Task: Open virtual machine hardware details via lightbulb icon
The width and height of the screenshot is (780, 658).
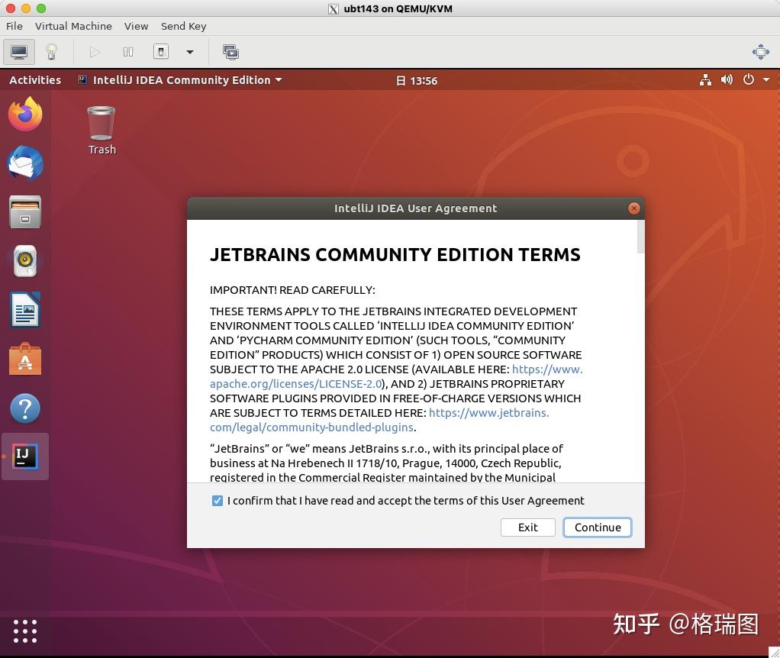Action: tap(52, 52)
